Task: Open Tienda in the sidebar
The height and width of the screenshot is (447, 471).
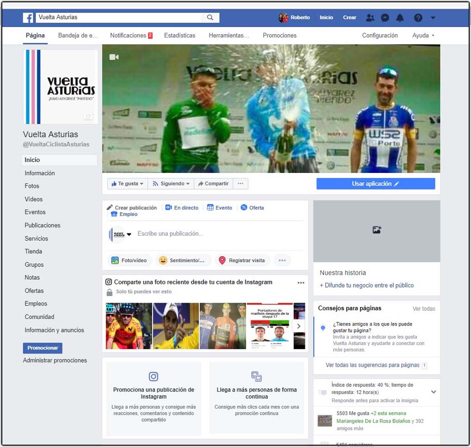Action: 33,251
